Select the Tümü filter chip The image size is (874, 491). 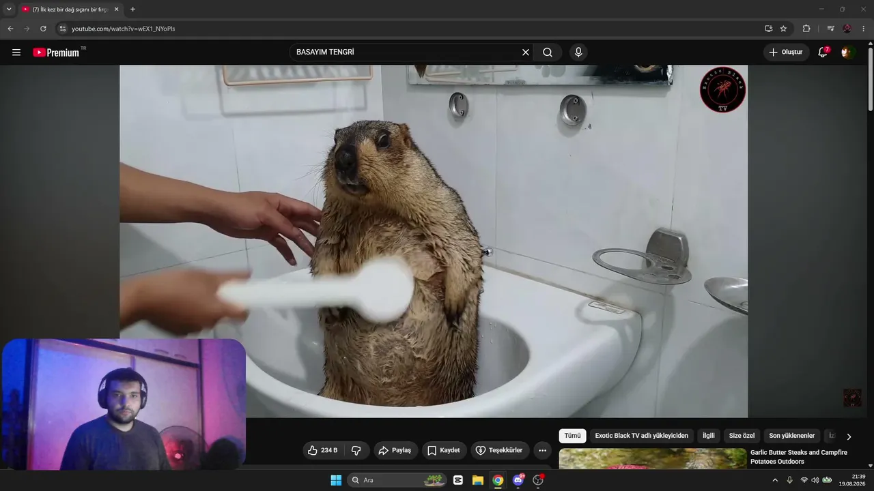(572, 436)
